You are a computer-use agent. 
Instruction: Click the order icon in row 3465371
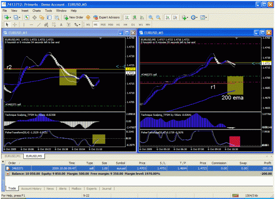[8, 169]
